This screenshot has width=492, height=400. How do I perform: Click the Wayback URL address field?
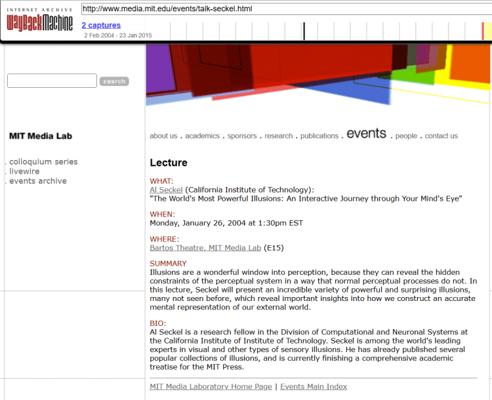tap(287, 9)
